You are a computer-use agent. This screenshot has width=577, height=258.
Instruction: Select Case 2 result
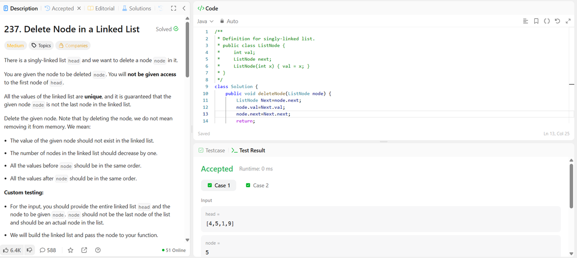[257, 185]
